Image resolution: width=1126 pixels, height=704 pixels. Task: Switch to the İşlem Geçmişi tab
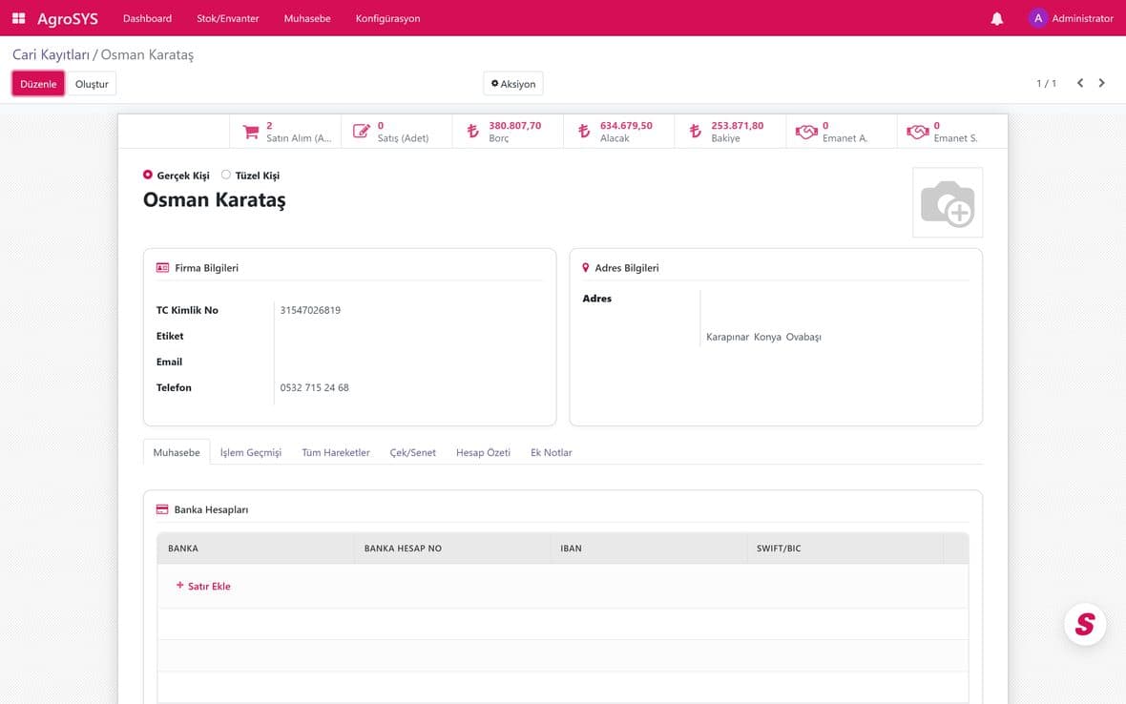pyautogui.click(x=251, y=452)
